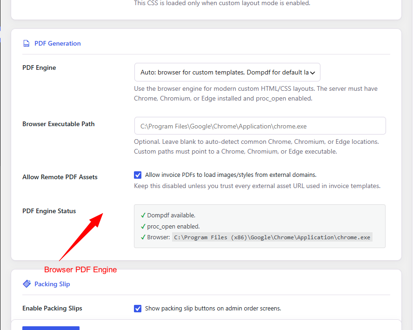Click the proc_open enabled green checkmark
Image resolution: width=413 pixels, height=330 pixels.
point(143,226)
